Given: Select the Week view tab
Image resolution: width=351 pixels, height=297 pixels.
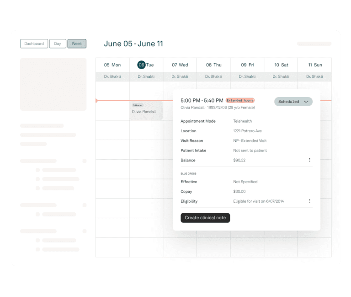Looking at the screenshot, I should coord(77,44).
